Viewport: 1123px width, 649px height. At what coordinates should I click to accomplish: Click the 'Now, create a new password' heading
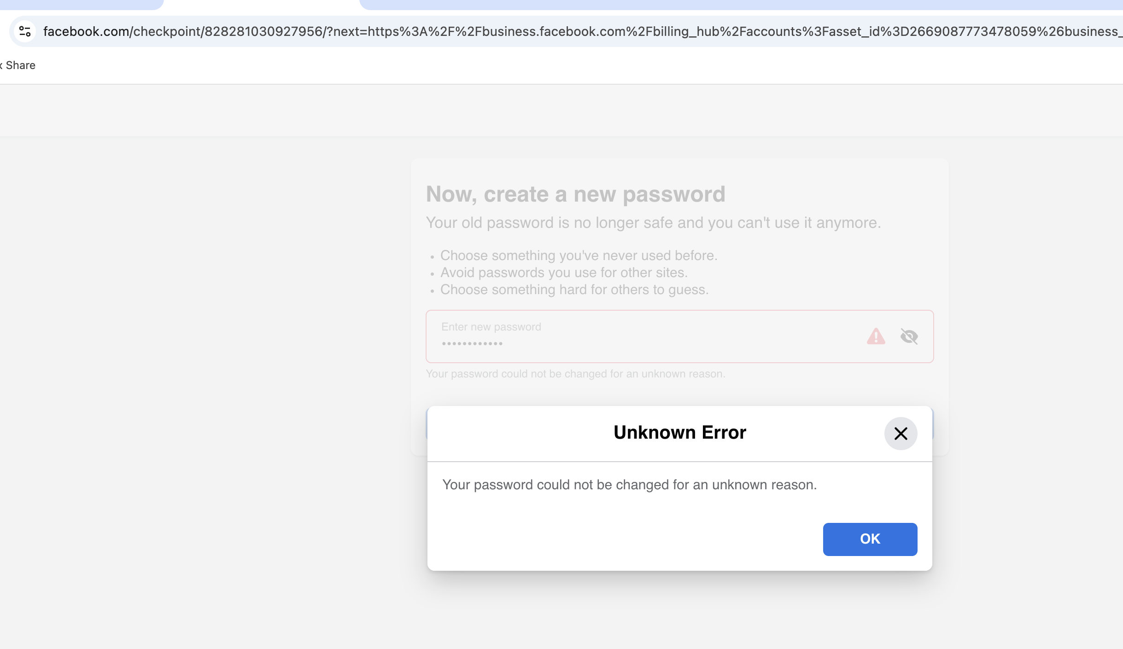pos(575,194)
